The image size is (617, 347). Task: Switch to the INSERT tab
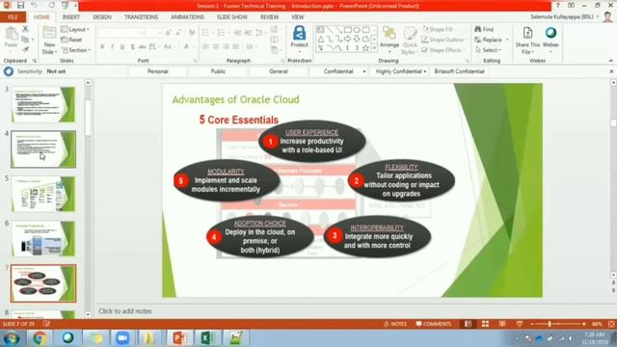click(70, 17)
